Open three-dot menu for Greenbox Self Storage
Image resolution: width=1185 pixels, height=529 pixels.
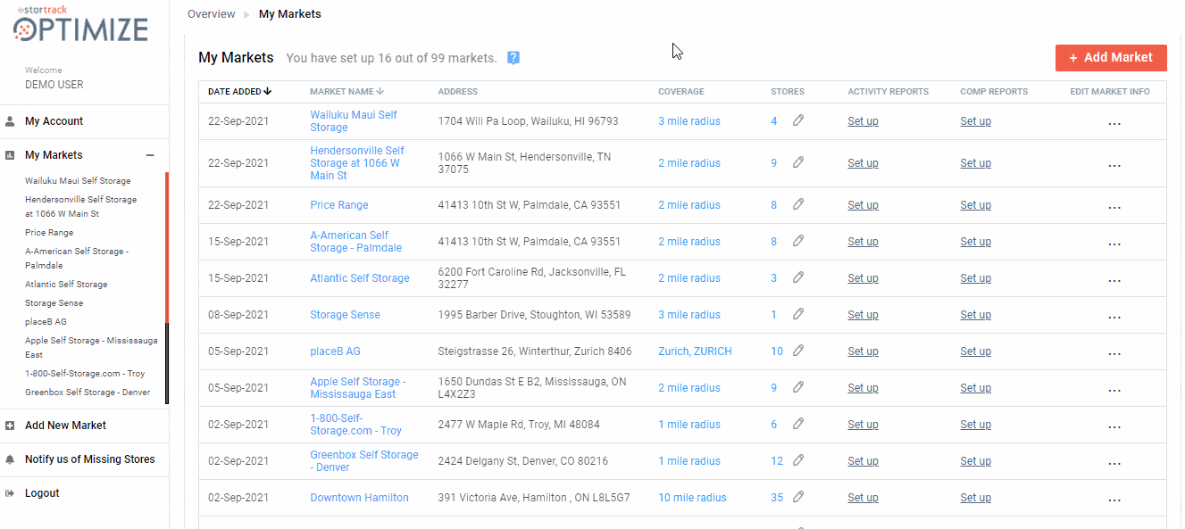click(1114, 464)
